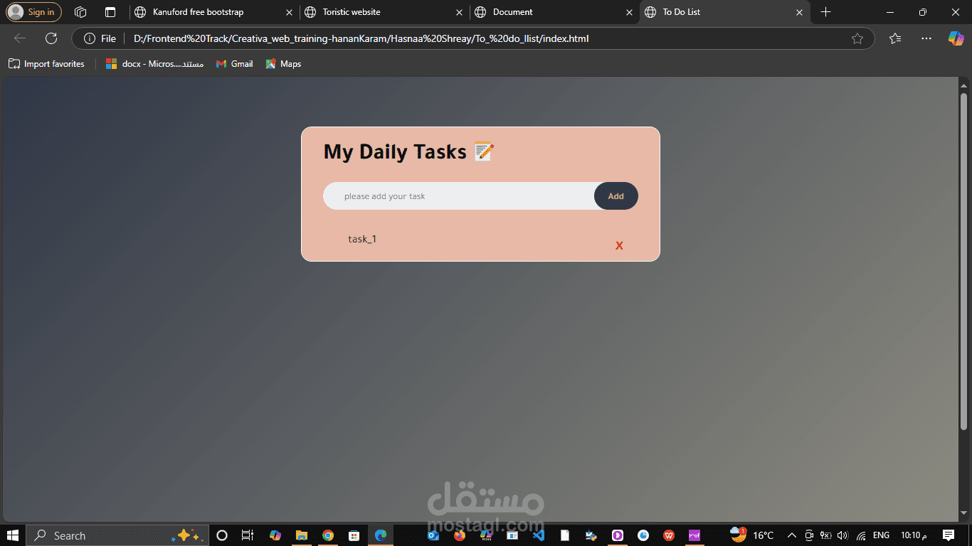Open a new browser tab
This screenshot has width=972, height=546.
point(825,12)
